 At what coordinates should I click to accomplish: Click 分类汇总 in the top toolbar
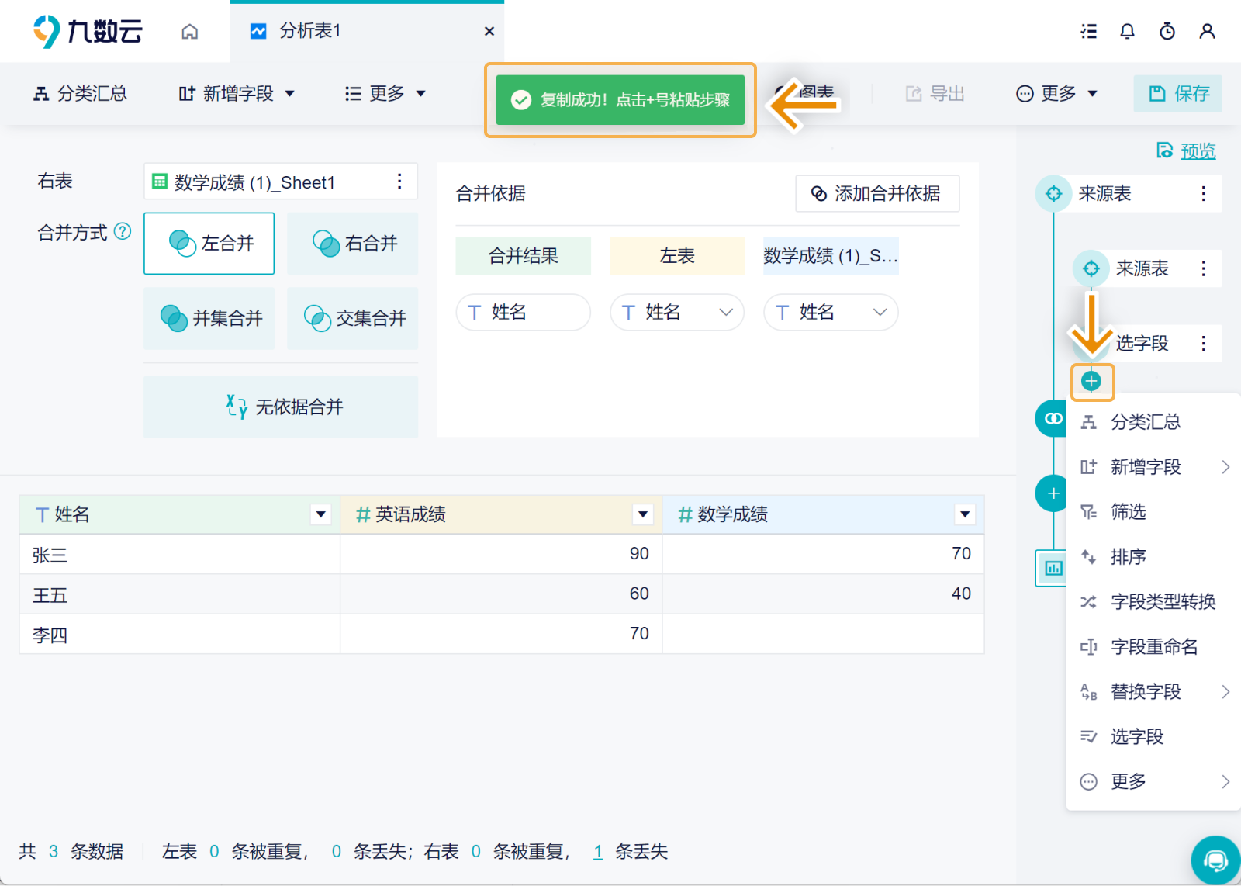click(80, 94)
